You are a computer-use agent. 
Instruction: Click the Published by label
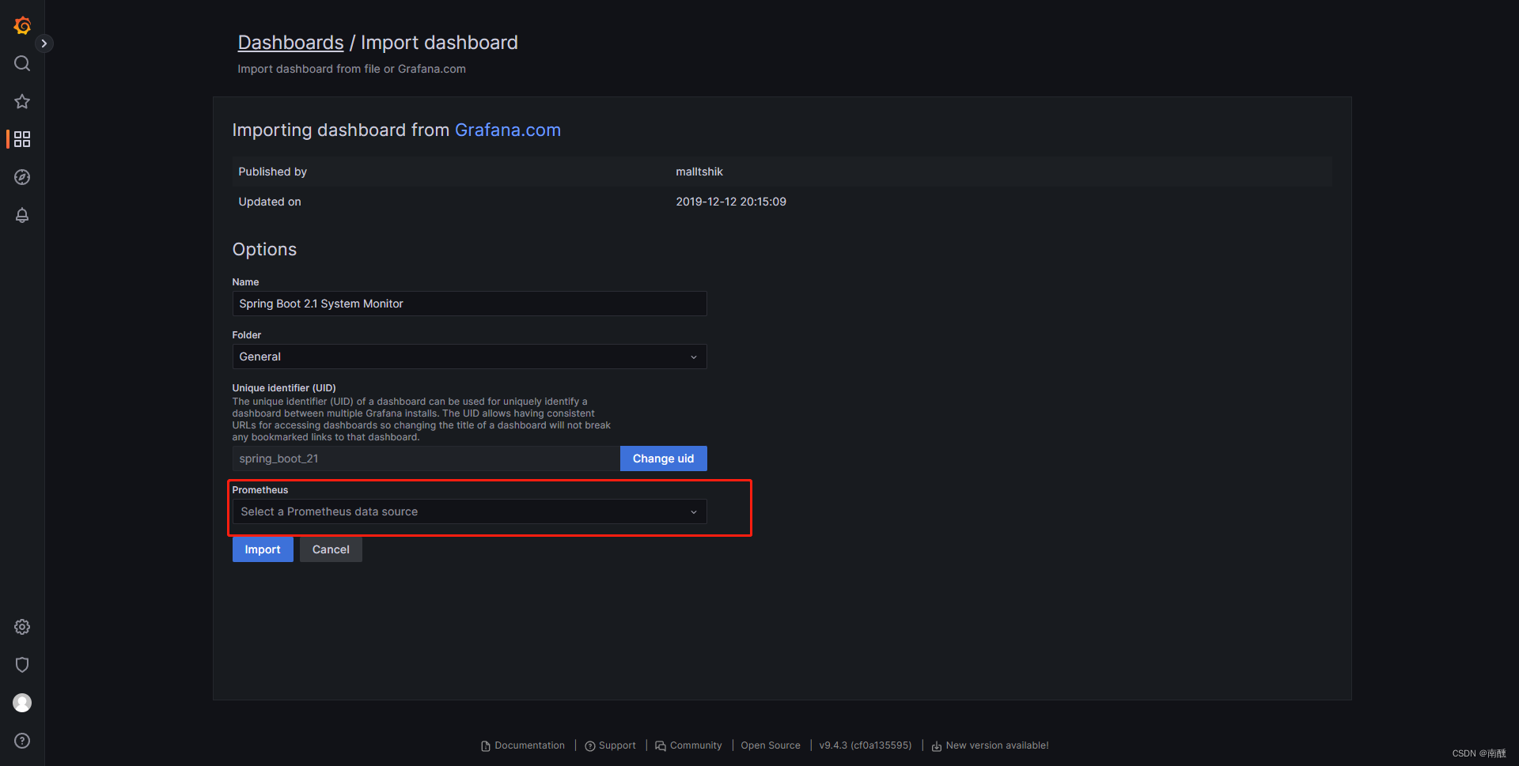[x=273, y=172]
